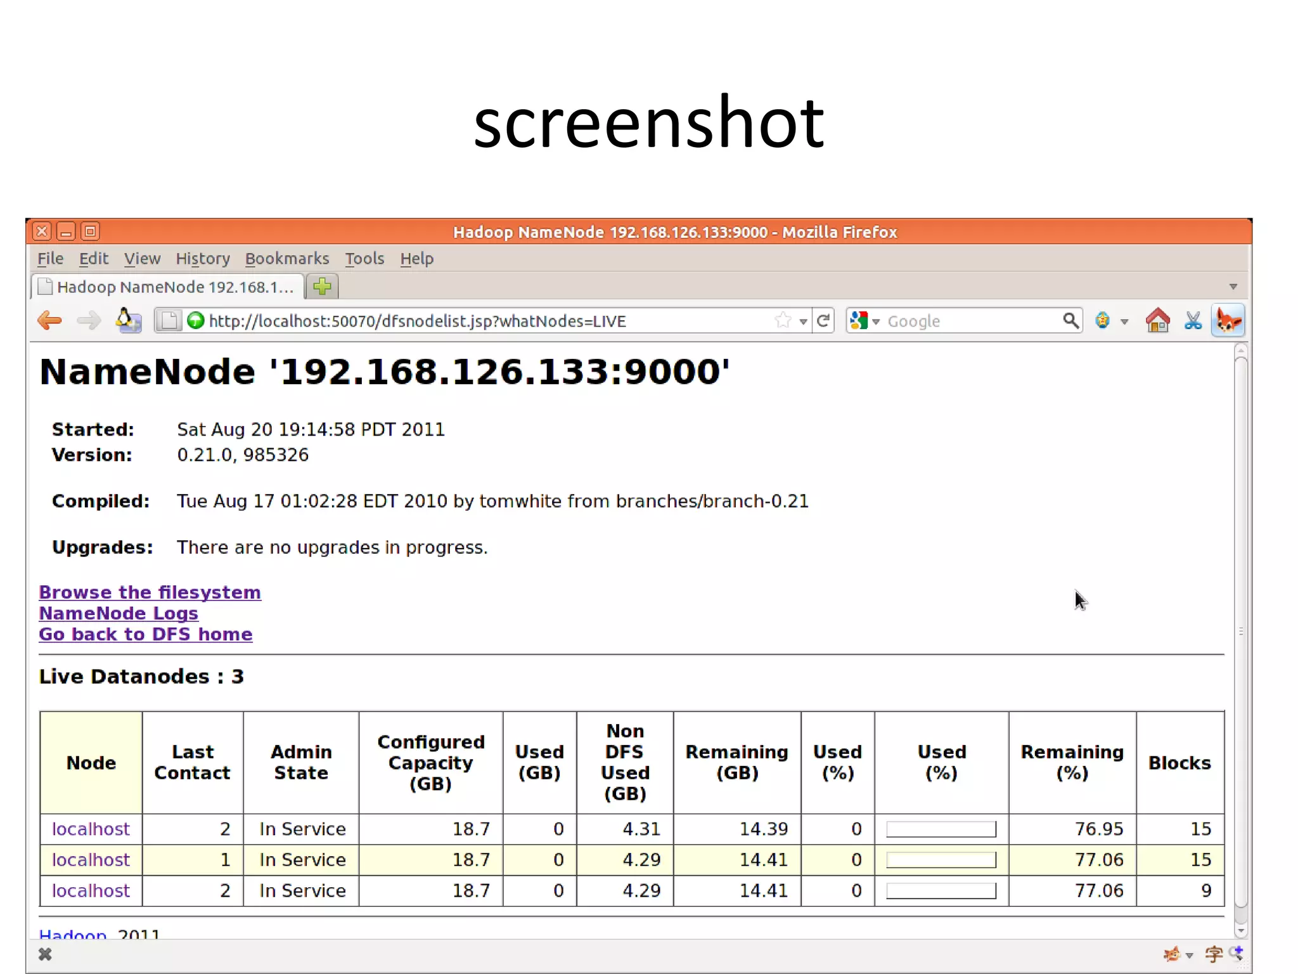Click scrollbar down arrow
1298x974 pixels.
(x=1241, y=931)
